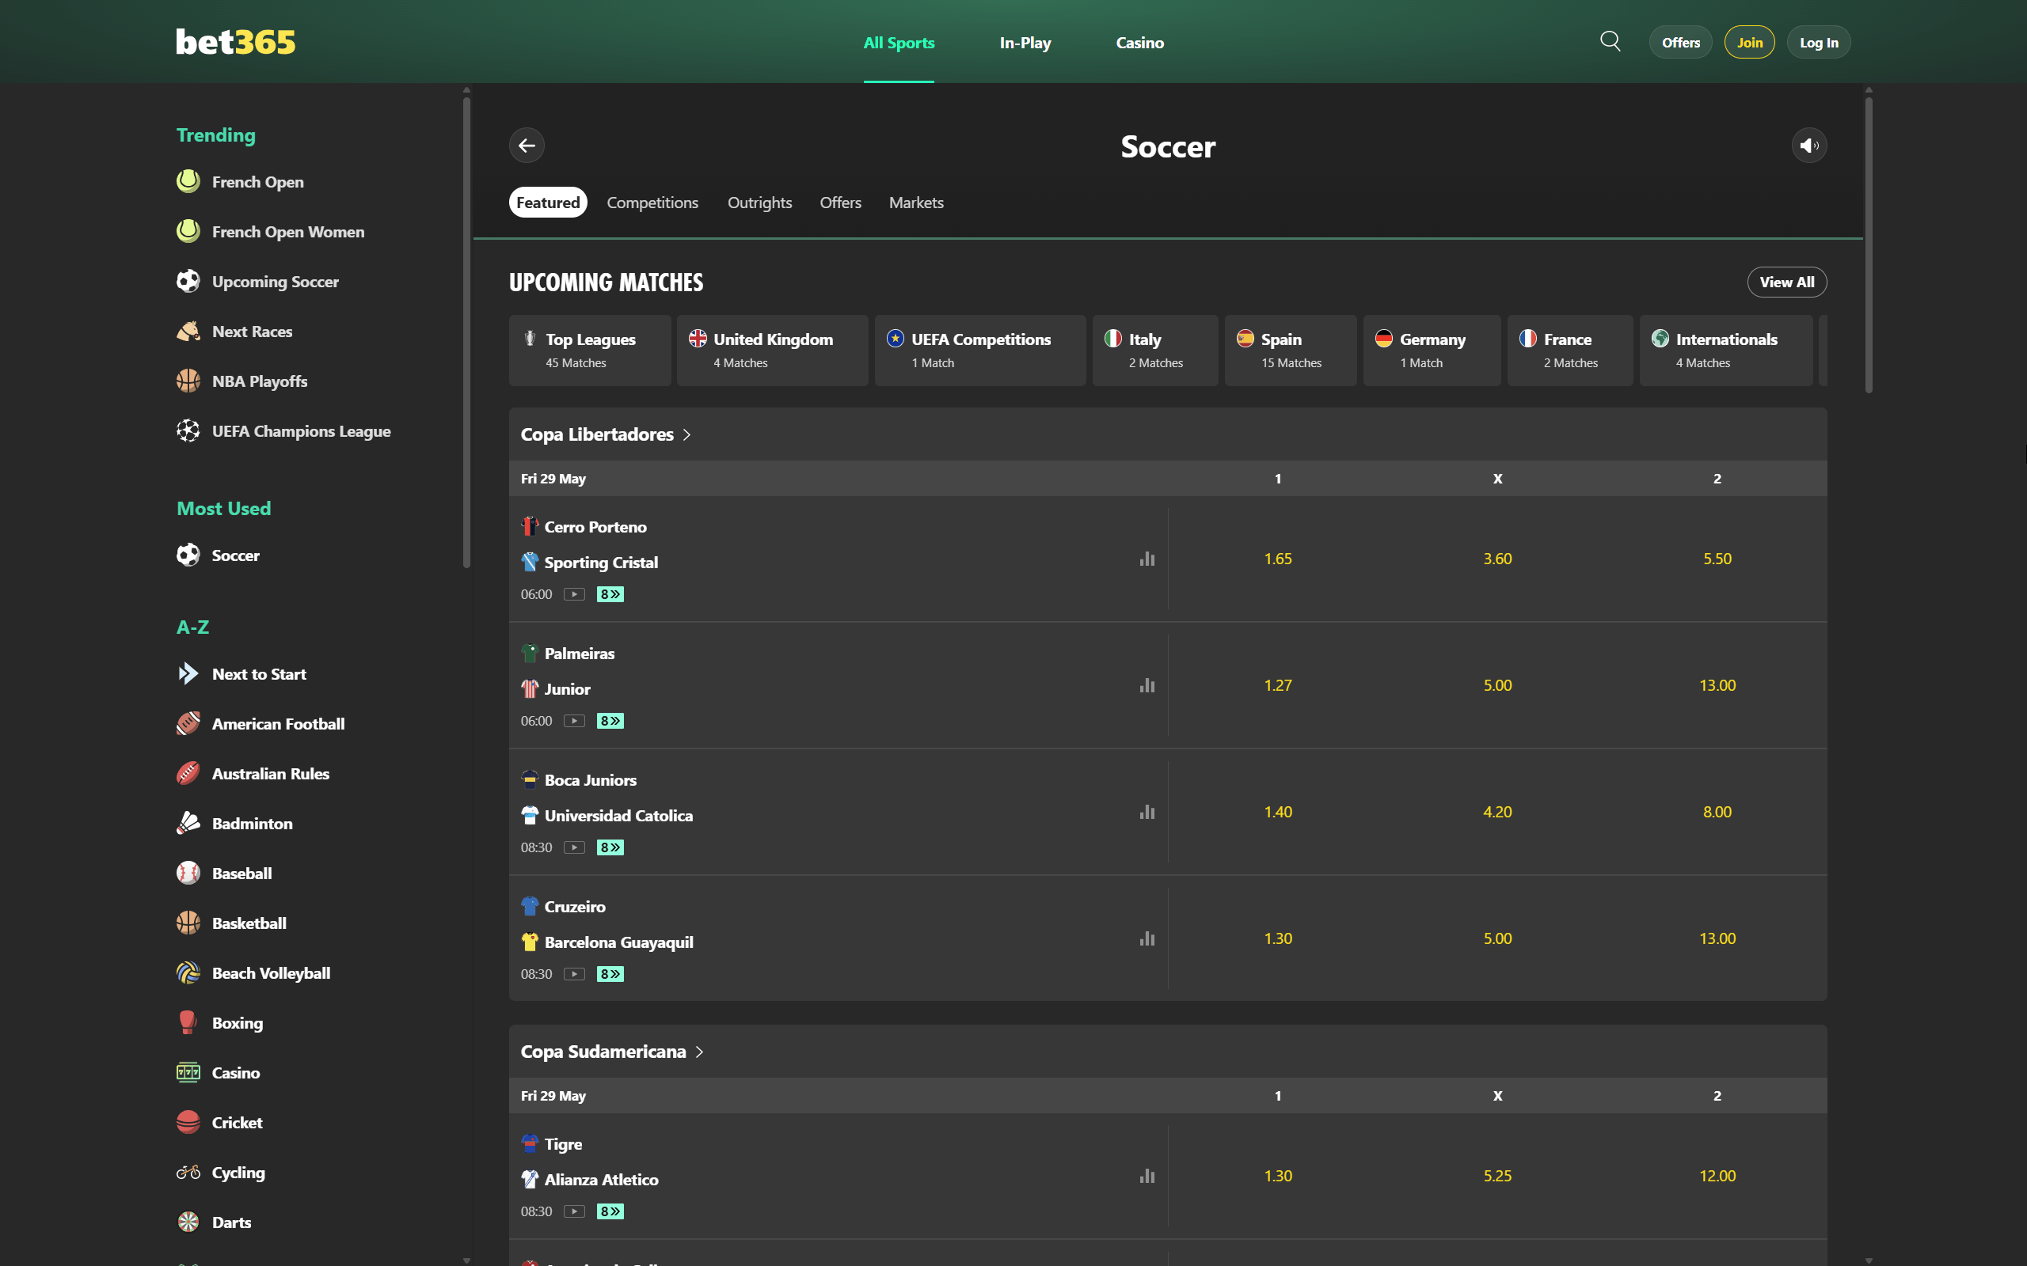Open Darts in A-Z list
2027x1266 pixels.
point(214,1222)
